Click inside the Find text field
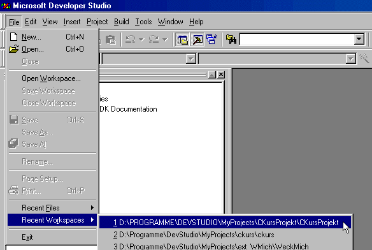 pyautogui.click(x=297, y=40)
